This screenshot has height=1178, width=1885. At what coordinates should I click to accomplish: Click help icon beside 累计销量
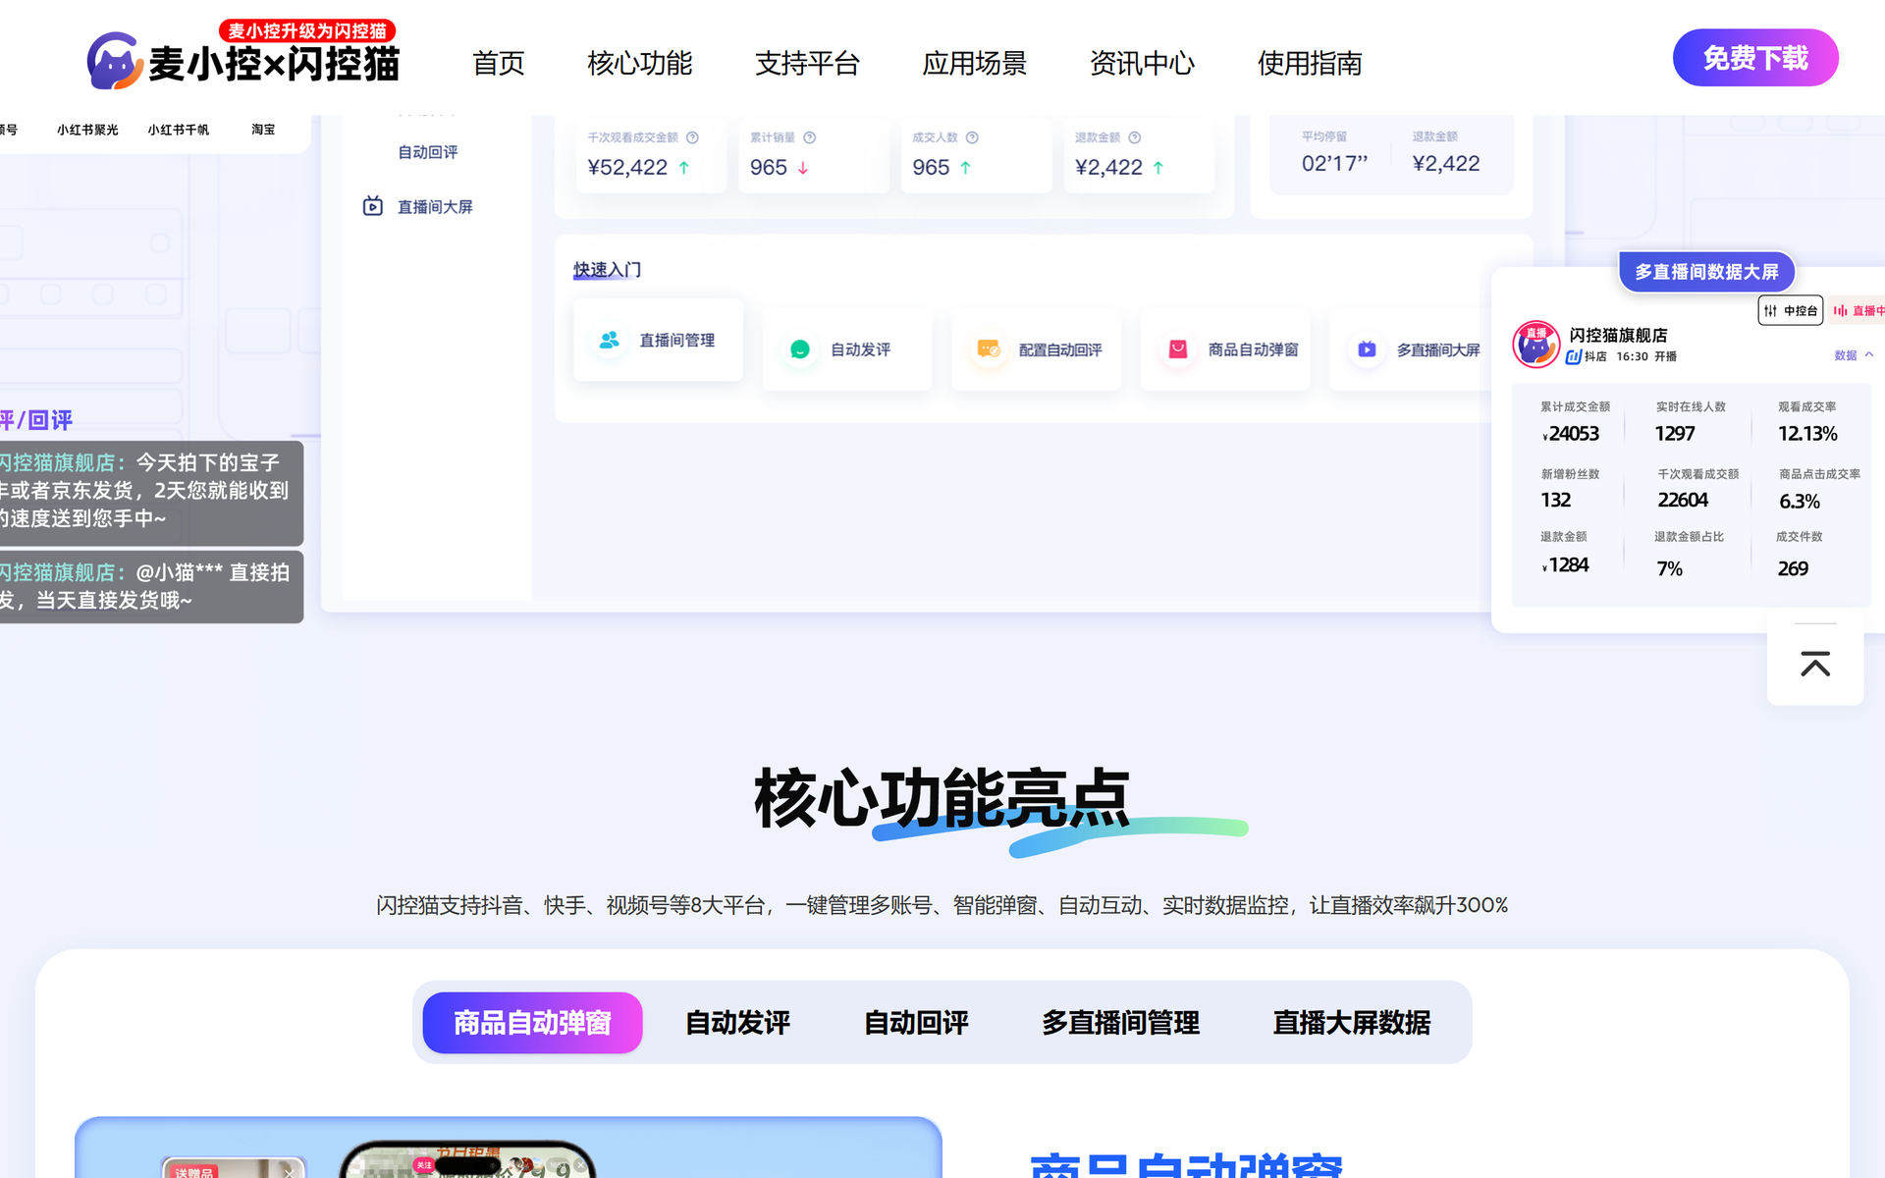pos(809,137)
